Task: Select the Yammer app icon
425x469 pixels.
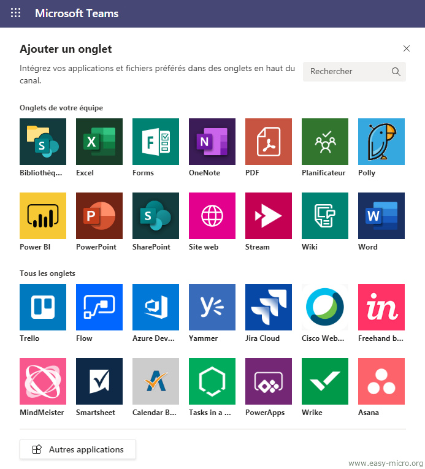Action: tap(212, 307)
